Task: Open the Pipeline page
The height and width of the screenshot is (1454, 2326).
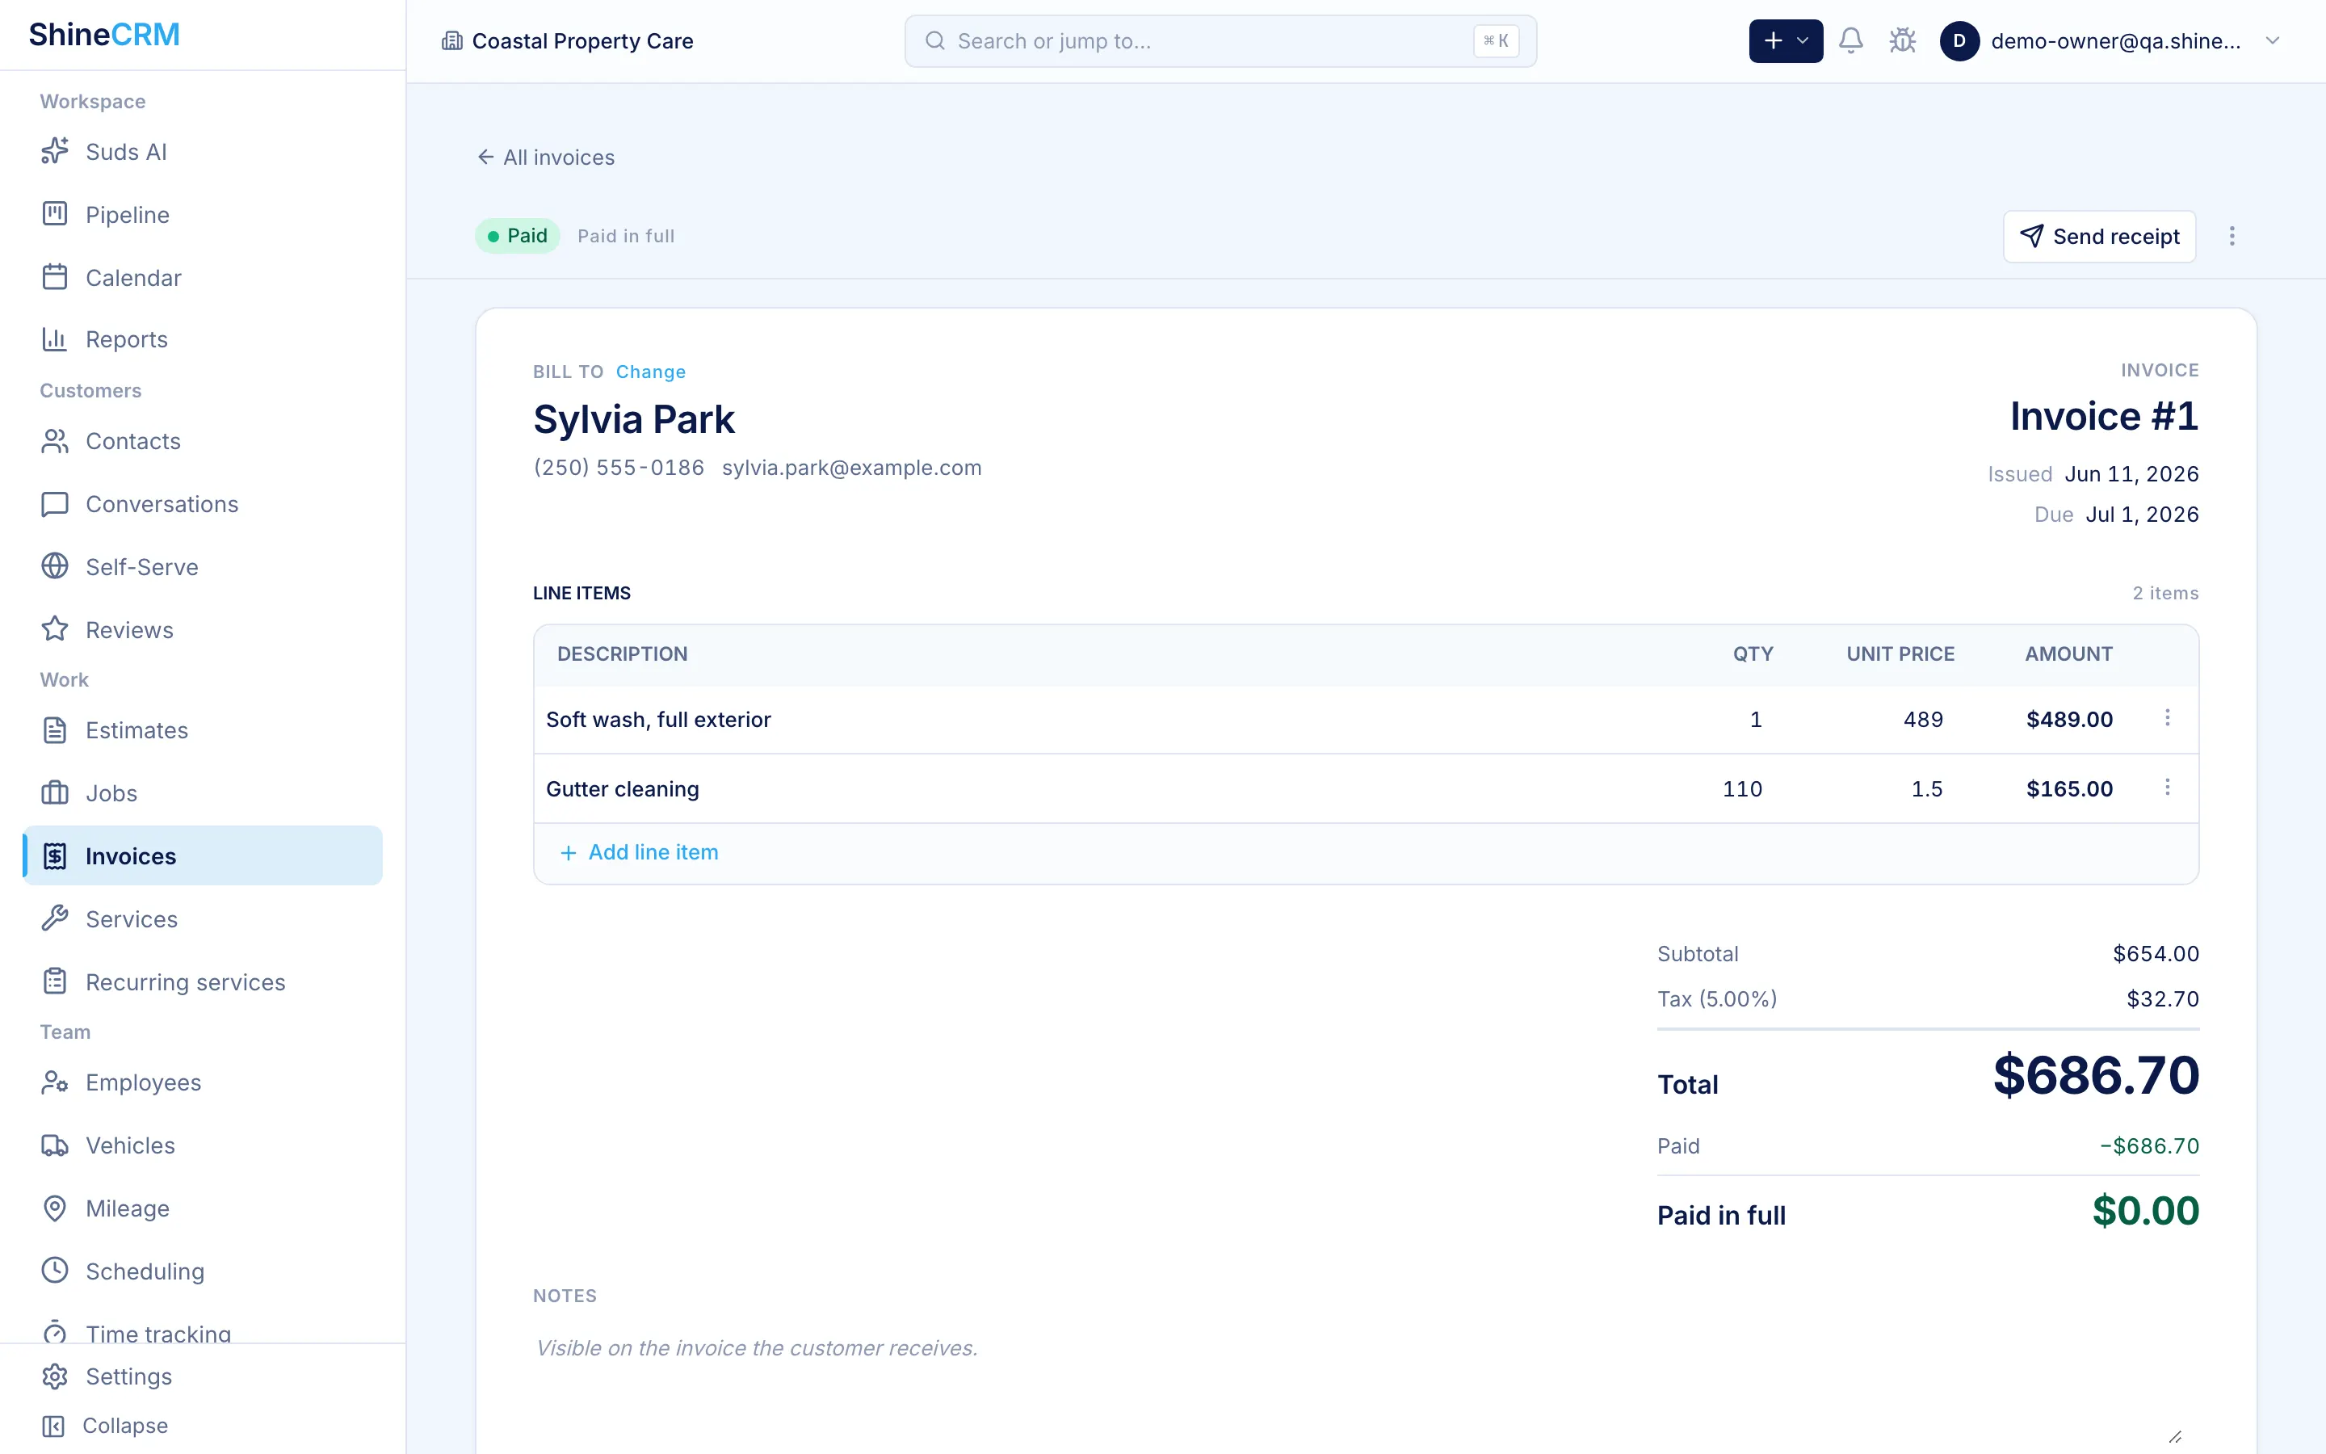Action: [x=203, y=214]
